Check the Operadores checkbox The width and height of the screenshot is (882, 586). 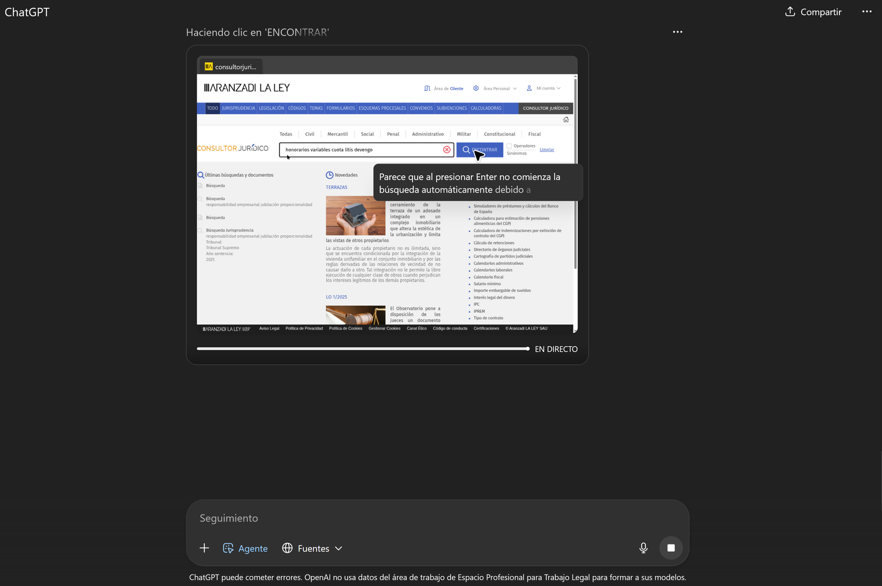click(509, 146)
